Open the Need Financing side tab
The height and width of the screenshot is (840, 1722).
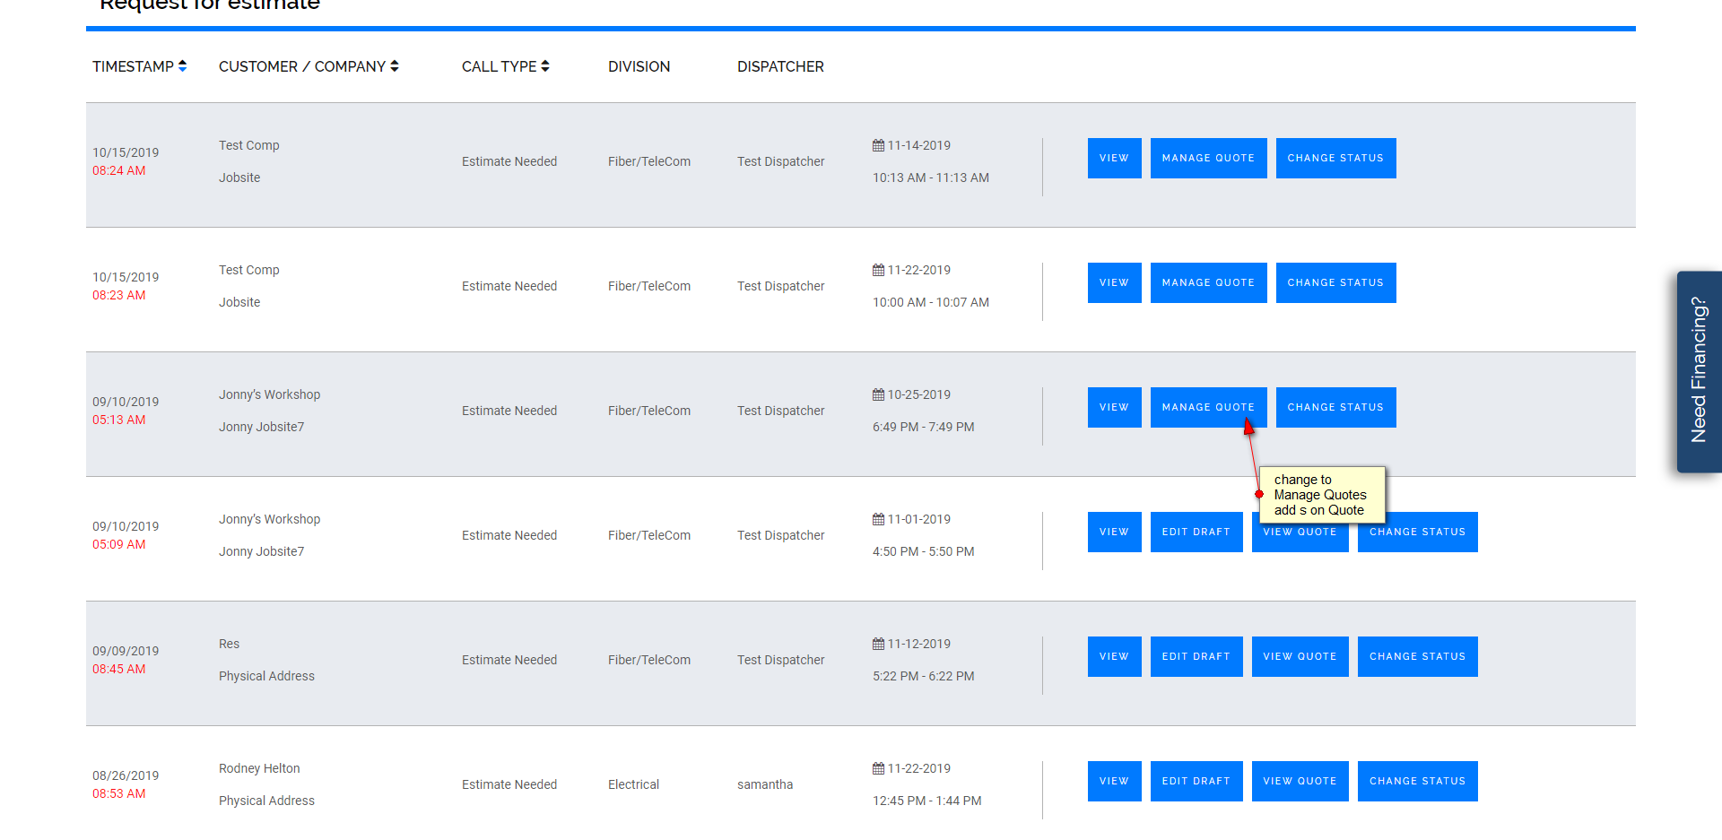1699,370
